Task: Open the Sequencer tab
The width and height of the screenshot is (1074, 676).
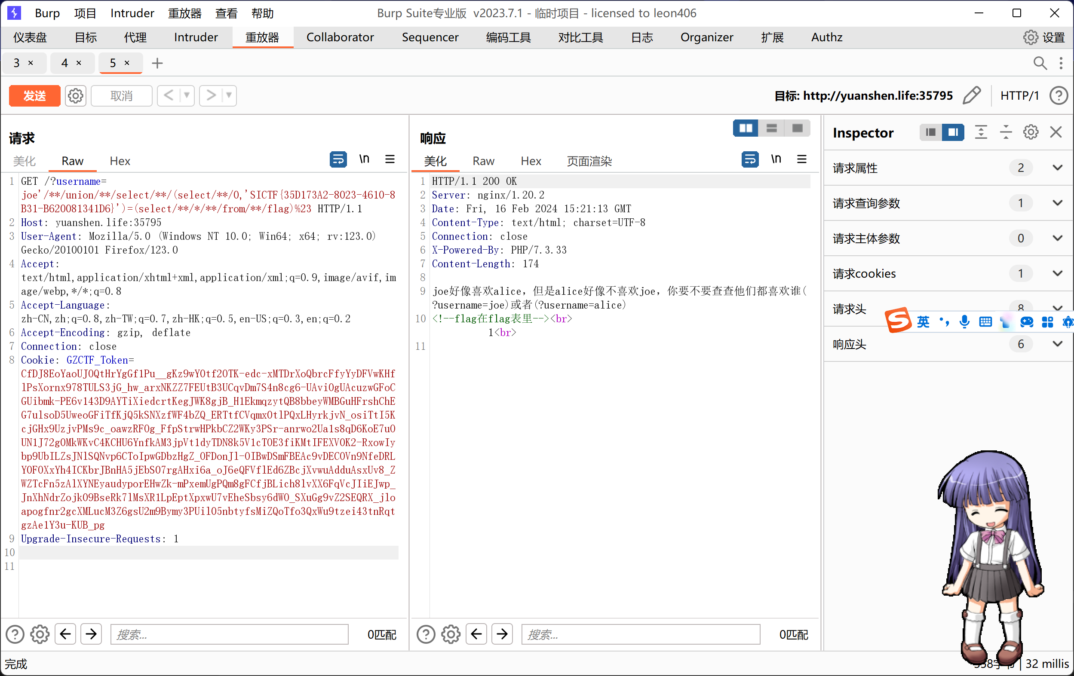Action: pos(430,37)
